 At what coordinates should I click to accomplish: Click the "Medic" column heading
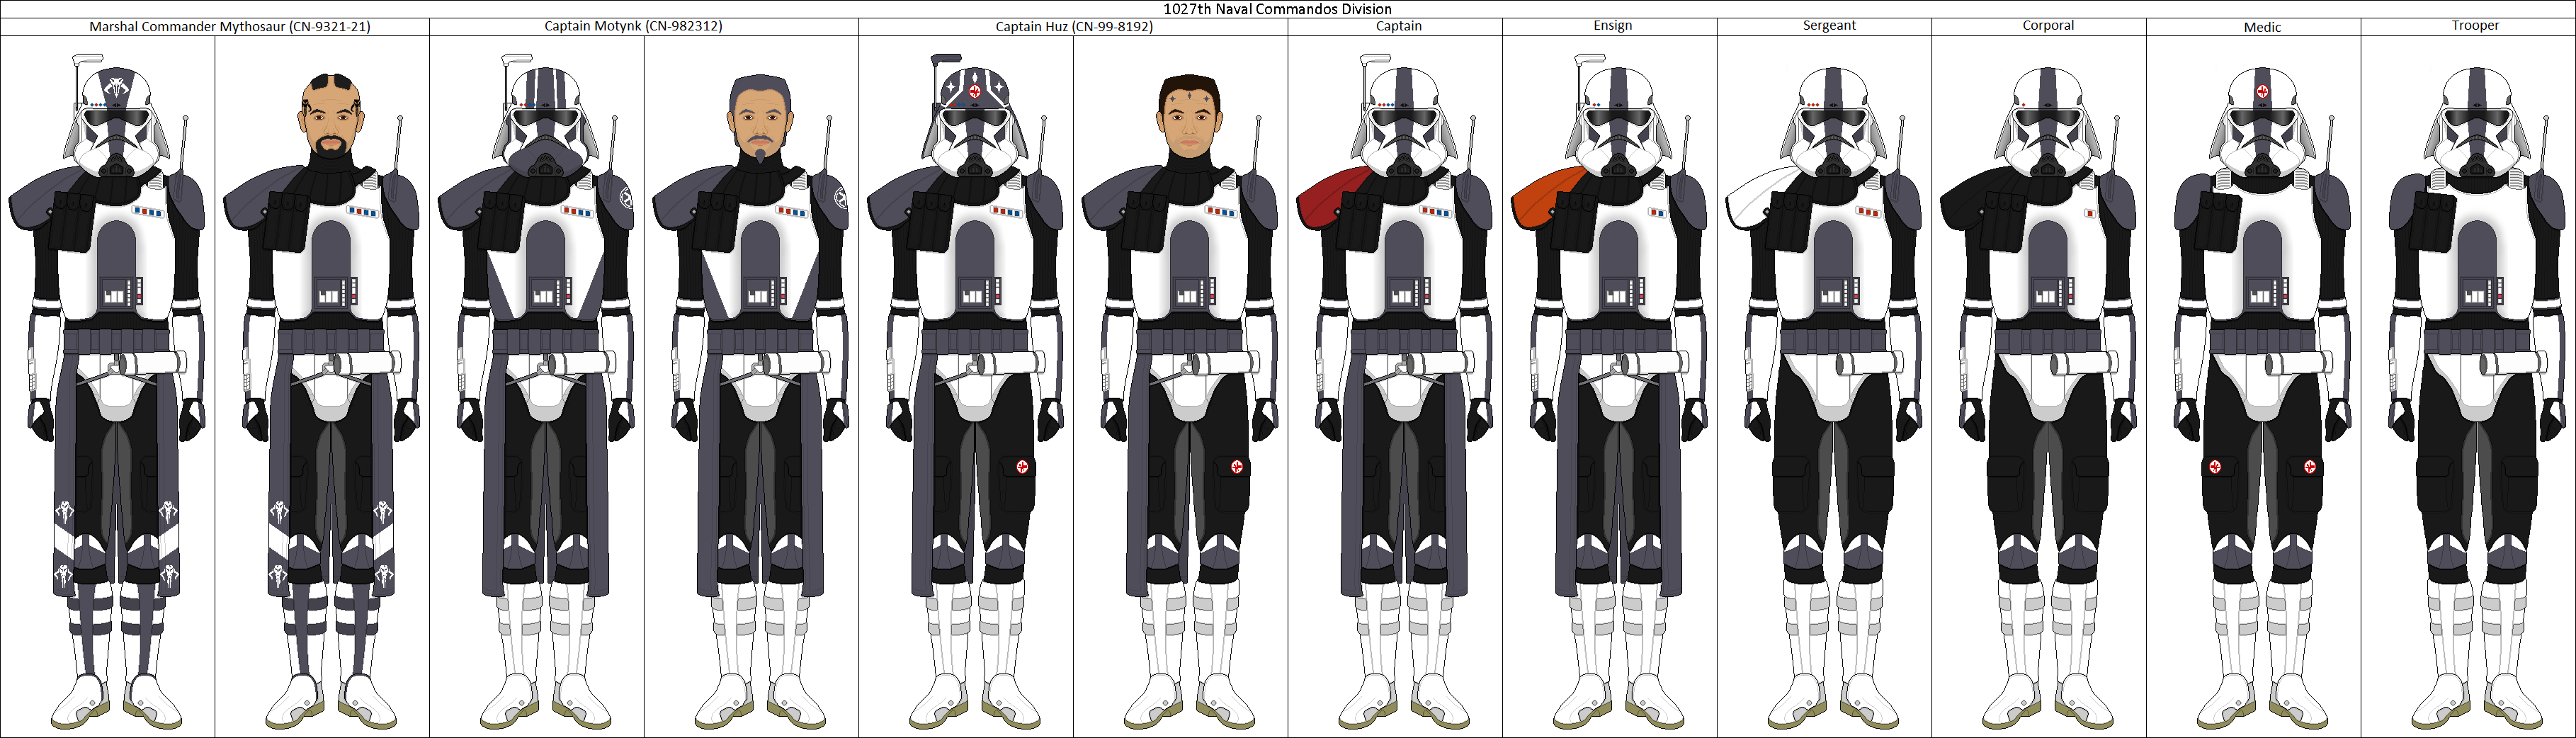(x=2262, y=27)
